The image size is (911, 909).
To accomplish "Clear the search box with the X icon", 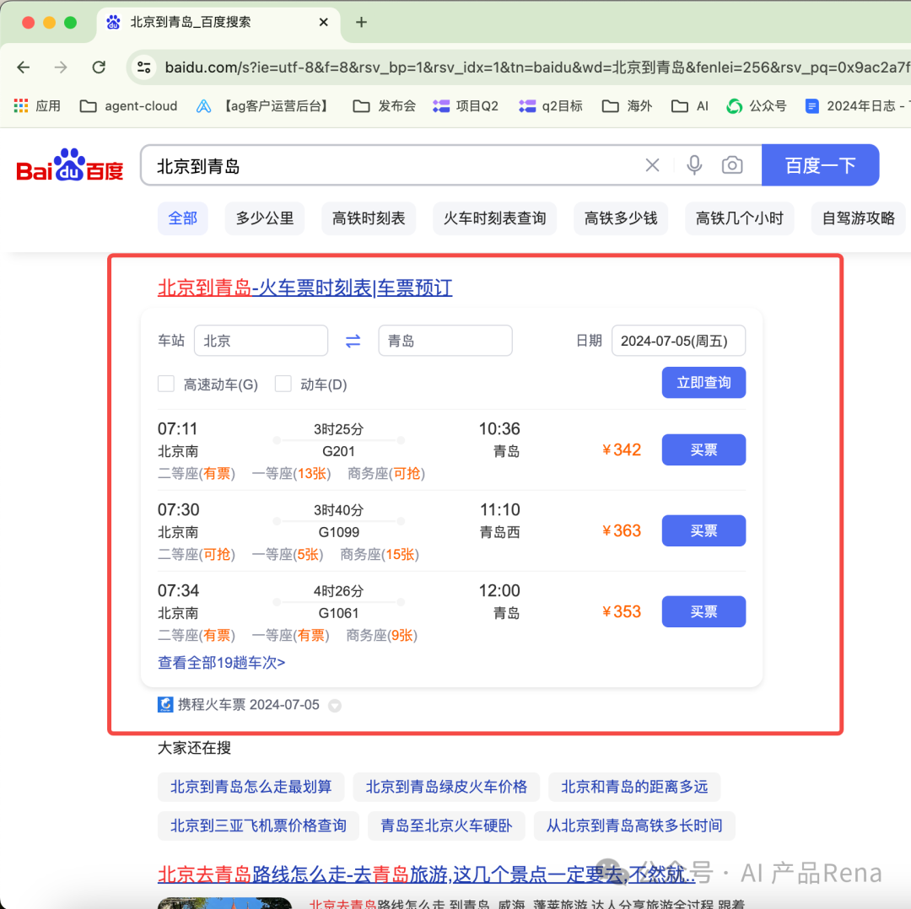I will point(652,165).
